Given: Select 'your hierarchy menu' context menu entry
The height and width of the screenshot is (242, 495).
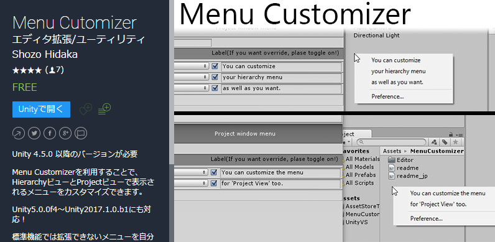Looking at the screenshot, I should (398, 72).
